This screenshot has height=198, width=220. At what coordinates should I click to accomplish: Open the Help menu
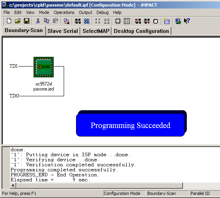(x=117, y=12)
